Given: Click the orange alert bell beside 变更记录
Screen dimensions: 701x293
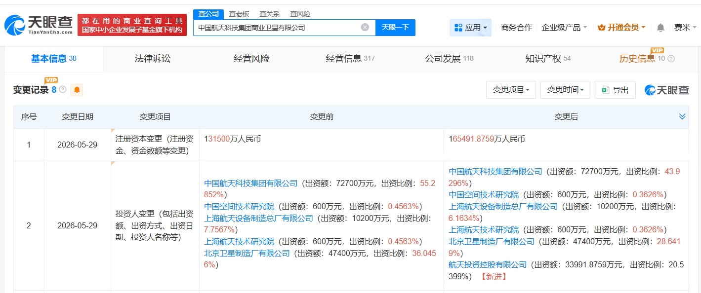Looking at the screenshot, I should pos(77,90).
